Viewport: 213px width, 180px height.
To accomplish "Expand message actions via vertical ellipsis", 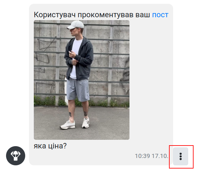I will (x=180, y=156).
